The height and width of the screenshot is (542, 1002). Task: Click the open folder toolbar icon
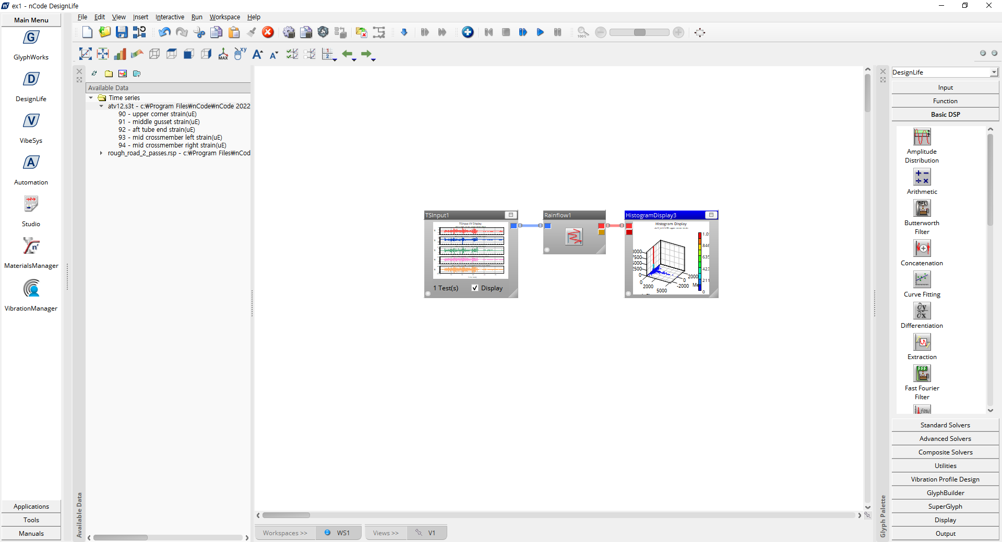104,32
